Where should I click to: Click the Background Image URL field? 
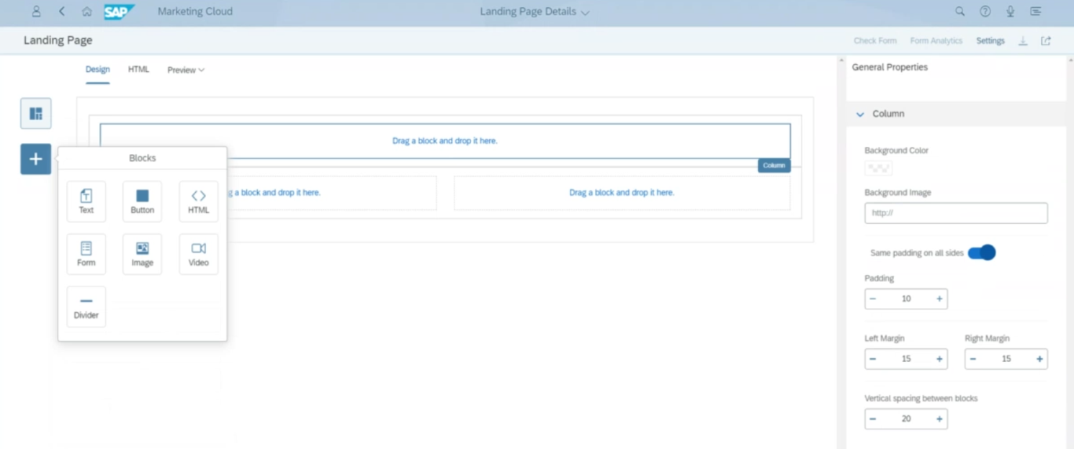(x=955, y=213)
